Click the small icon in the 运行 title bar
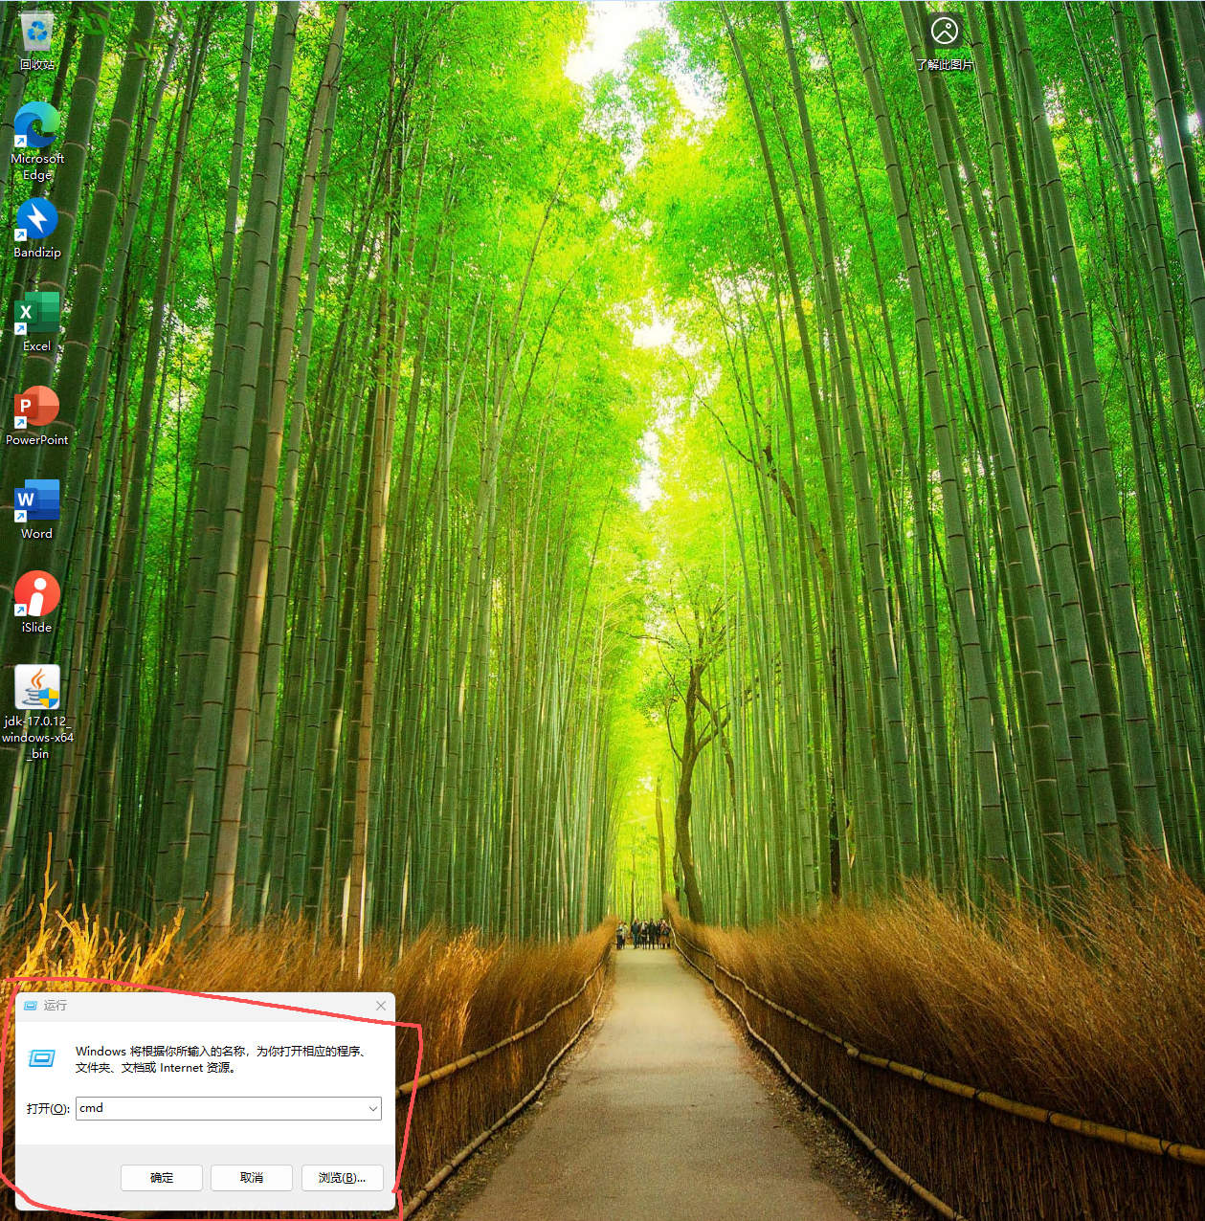The width and height of the screenshot is (1205, 1221). (x=31, y=1006)
